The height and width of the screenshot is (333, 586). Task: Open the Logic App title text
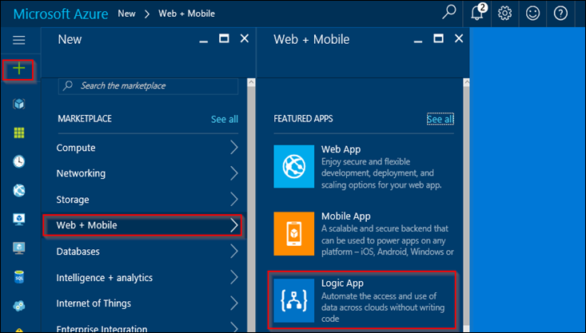(x=342, y=283)
